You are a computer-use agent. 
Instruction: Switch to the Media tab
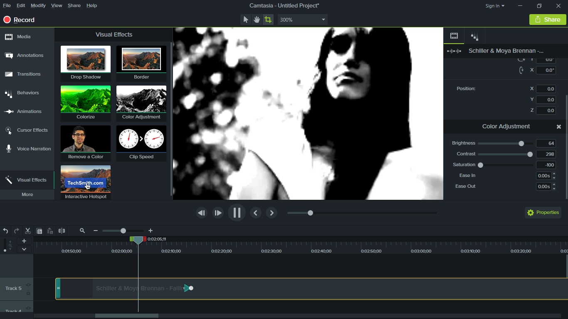(27, 37)
